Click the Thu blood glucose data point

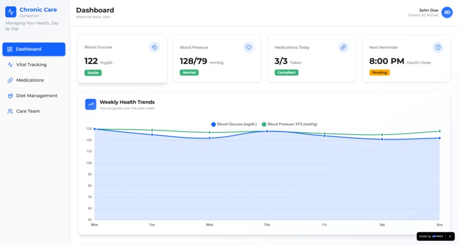(267, 132)
